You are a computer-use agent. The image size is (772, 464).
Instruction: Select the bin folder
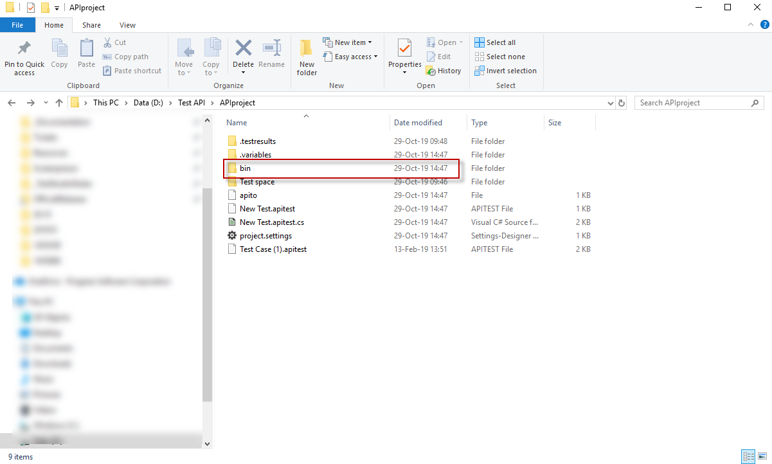click(245, 168)
